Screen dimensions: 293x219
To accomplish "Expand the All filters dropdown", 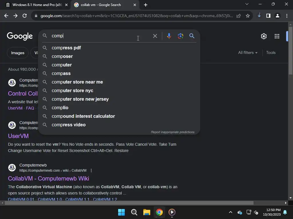I will (248, 53).
